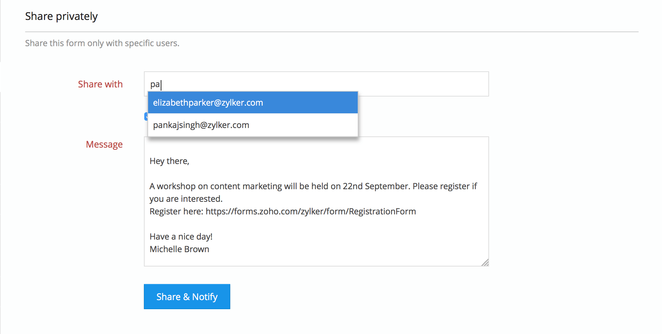Click the Share privately heading
Screen dimensions: 662x334
[61, 16]
